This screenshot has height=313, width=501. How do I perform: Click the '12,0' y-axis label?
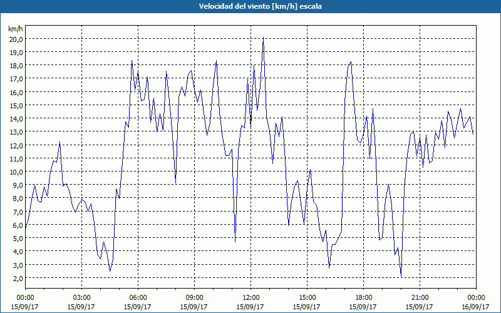(16, 145)
